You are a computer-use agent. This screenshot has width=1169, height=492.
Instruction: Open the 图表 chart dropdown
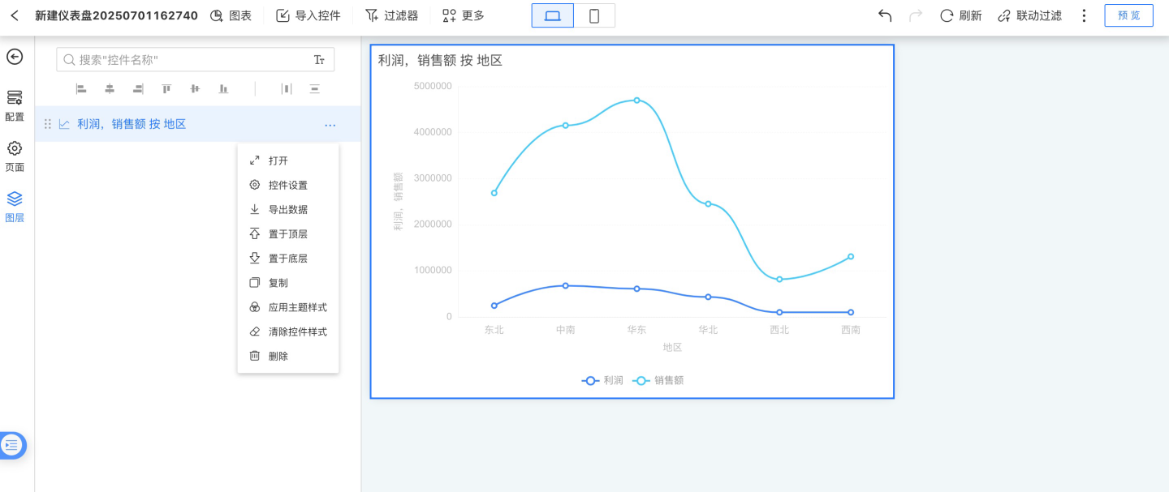tap(231, 15)
